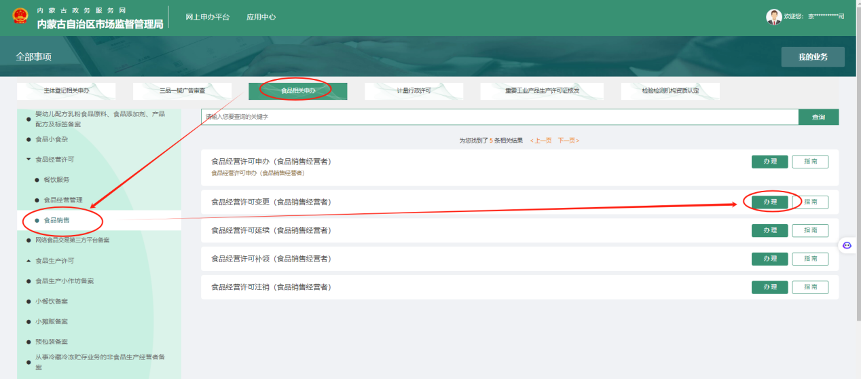861x379 pixels.
Task: Click the 我的业务 button
Action: (813, 57)
